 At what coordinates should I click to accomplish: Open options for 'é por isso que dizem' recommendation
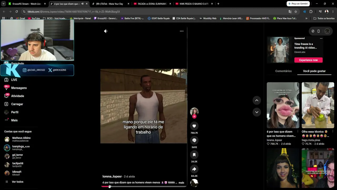(298, 131)
